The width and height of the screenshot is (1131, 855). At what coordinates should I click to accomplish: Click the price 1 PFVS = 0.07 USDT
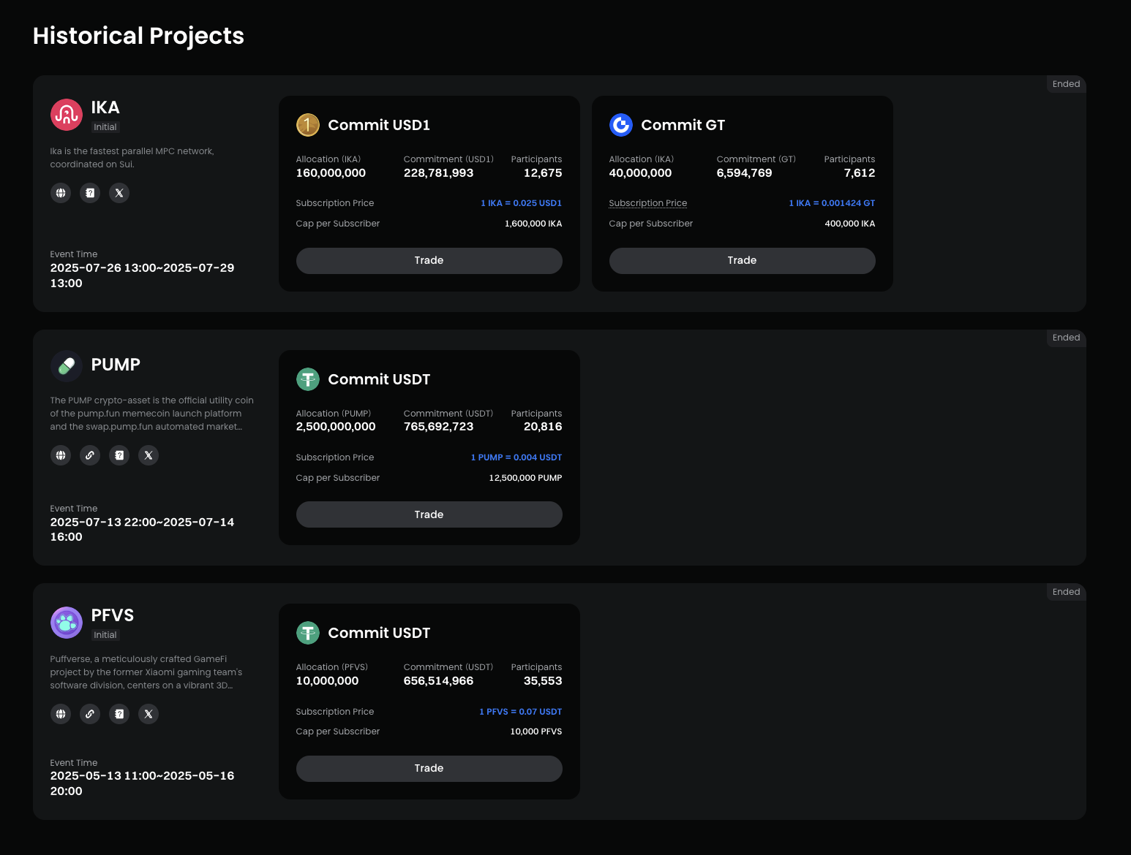pyautogui.click(x=521, y=712)
